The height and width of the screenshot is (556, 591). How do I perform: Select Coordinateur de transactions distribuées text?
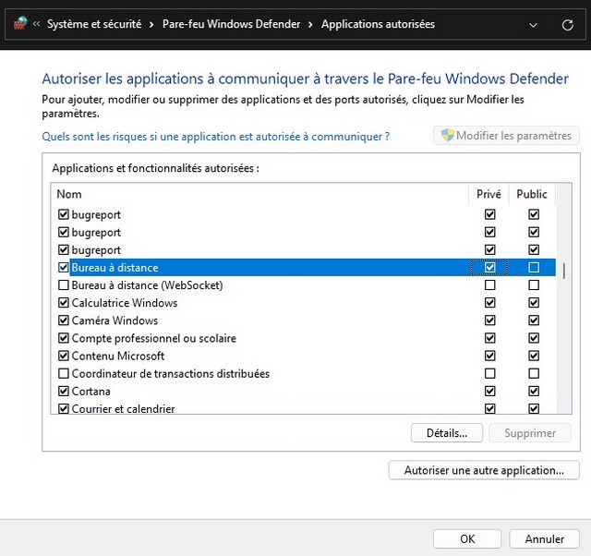[x=170, y=374]
